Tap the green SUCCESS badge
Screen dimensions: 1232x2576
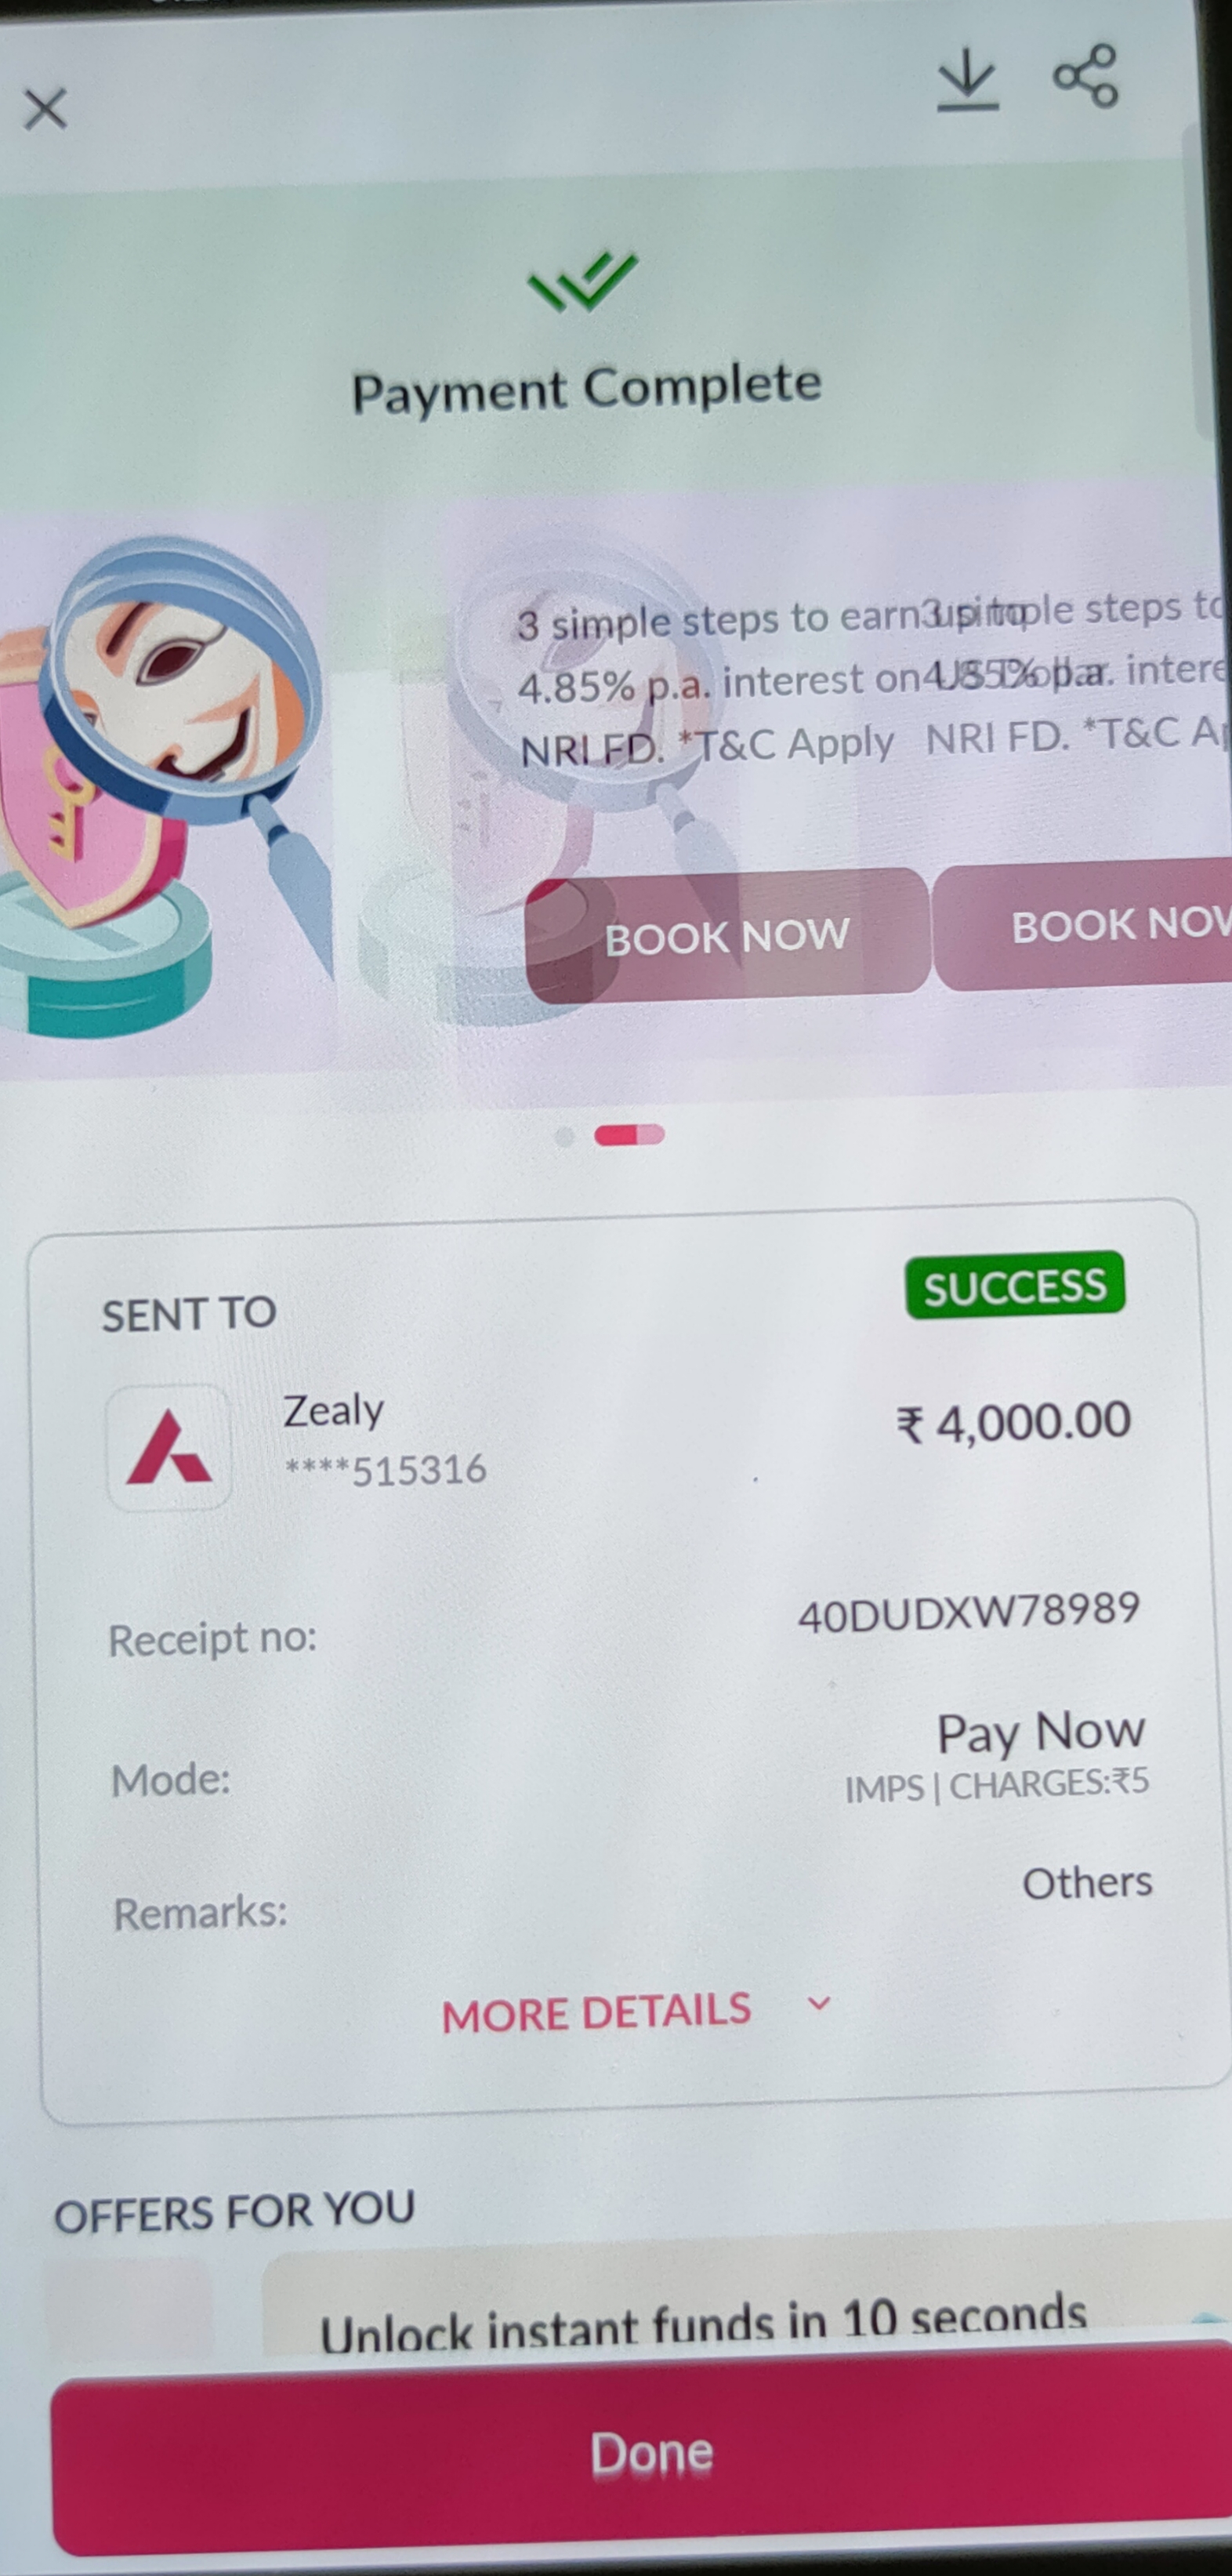[x=1014, y=1286]
